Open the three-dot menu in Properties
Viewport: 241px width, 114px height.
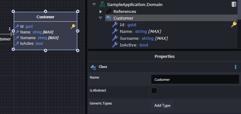(x=235, y=67)
